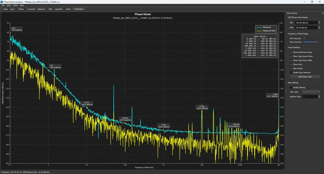Screen dimensions: 324x174
Task: Click the Theme toolbar button
Action: pos(21,9)
